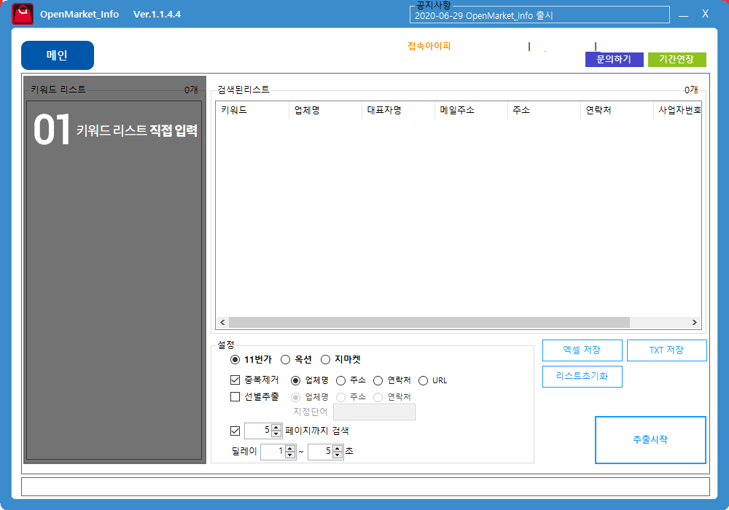Viewport: 729px width, 510px height.
Task: Click the 기간연장 button
Action: tap(677, 60)
